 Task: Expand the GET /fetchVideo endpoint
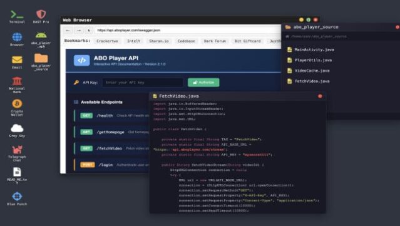[111, 148]
